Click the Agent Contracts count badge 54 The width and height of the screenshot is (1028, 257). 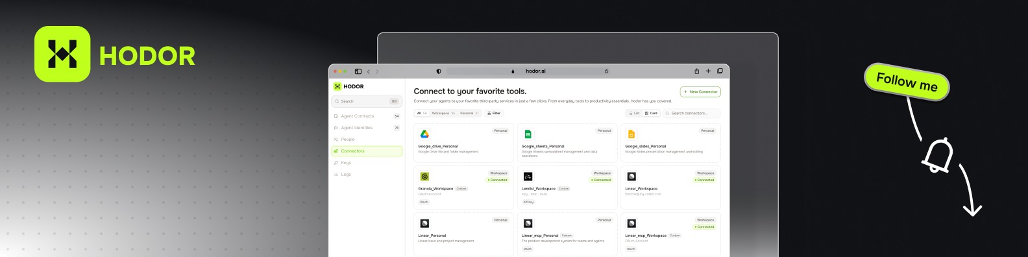click(397, 116)
